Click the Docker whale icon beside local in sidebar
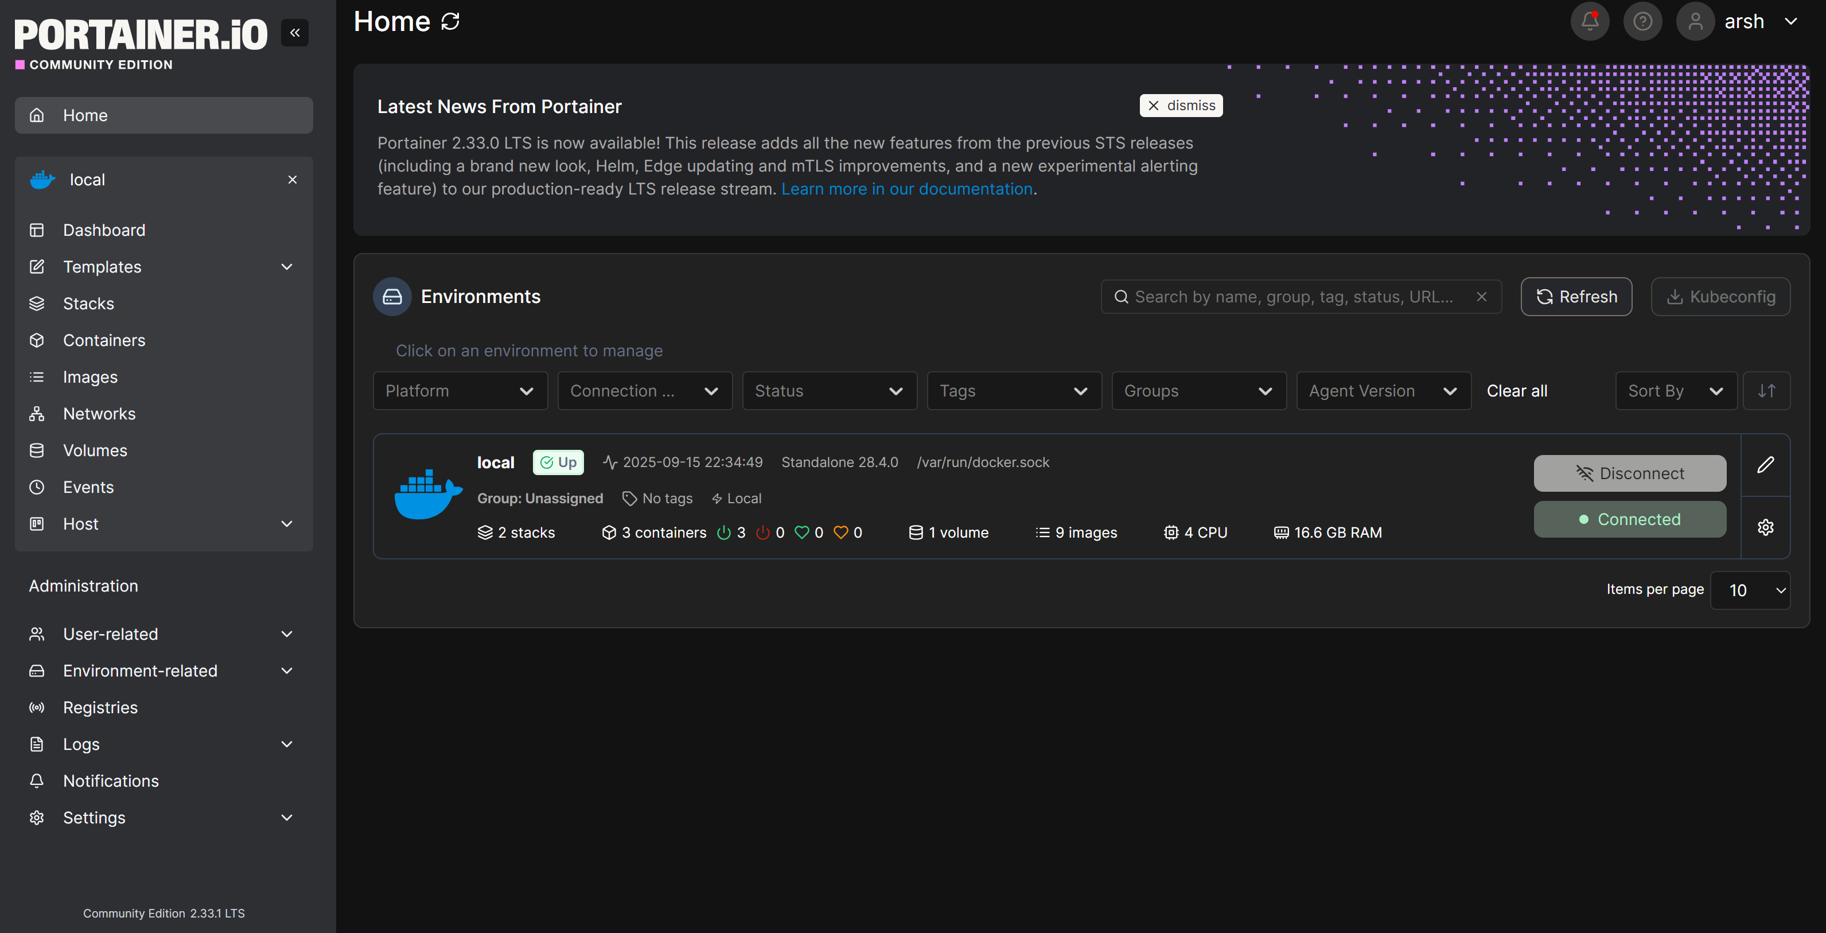Viewport: 1826px width, 933px height. coord(42,180)
